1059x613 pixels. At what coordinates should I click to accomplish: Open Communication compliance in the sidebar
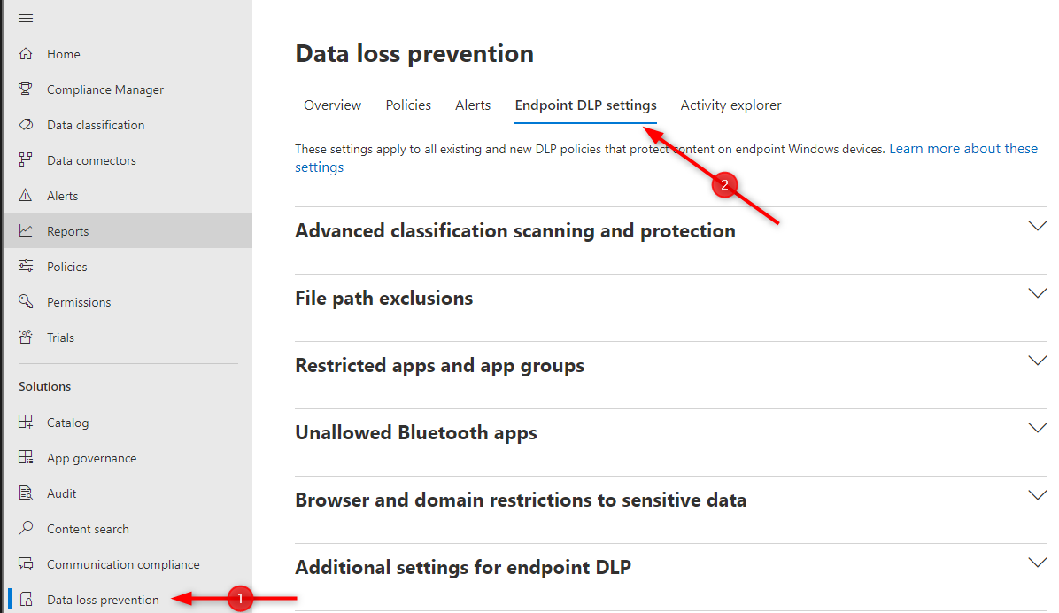click(x=123, y=564)
